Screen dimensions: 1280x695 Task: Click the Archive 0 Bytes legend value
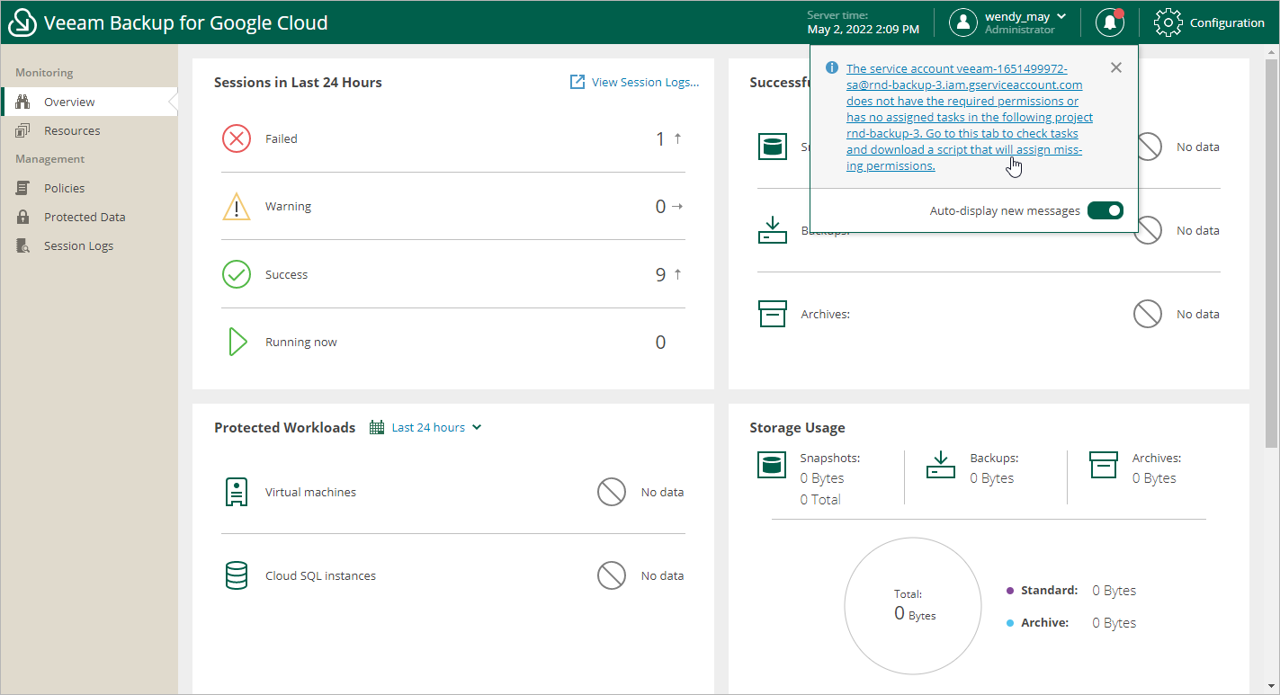(1114, 622)
